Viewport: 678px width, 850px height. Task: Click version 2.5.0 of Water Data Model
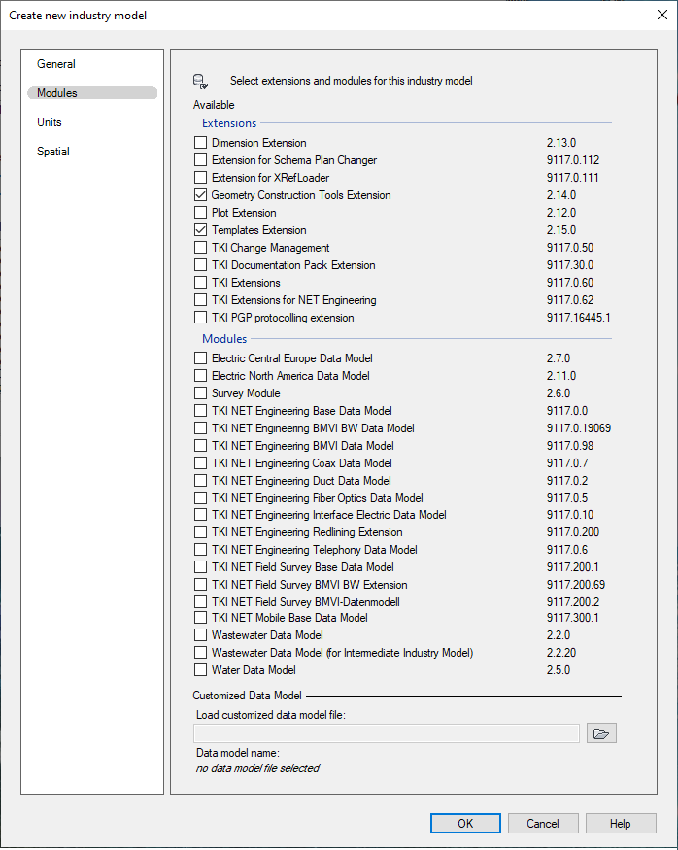(x=559, y=670)
